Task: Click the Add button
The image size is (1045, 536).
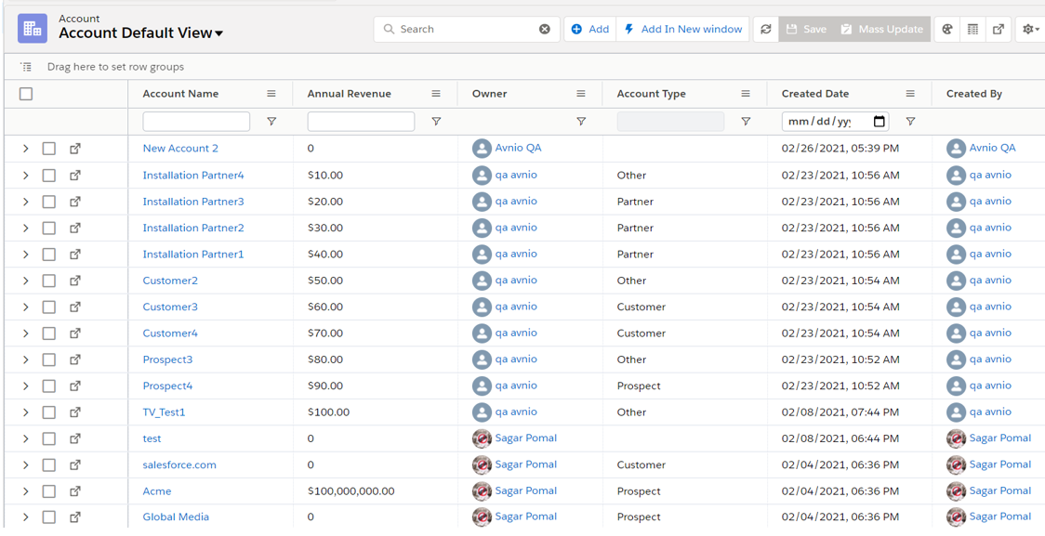Action: tap(590, 30)
